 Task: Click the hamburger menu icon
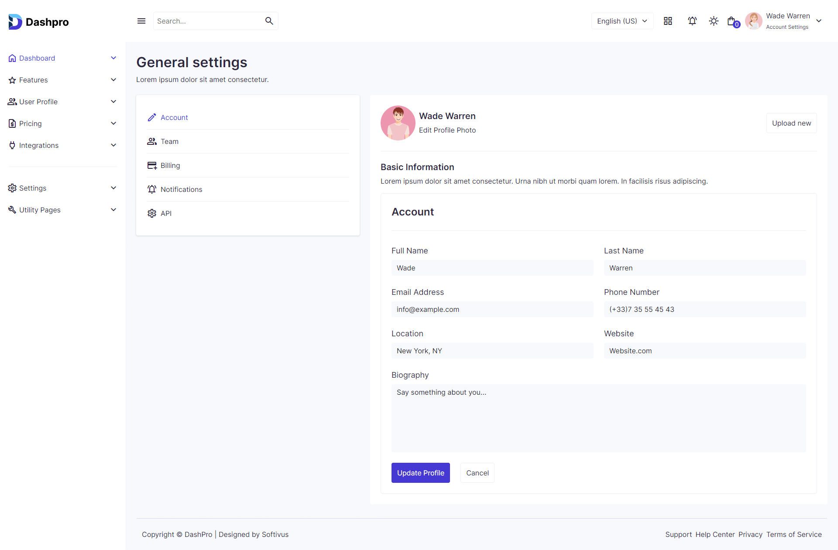[x=141, y=21]
